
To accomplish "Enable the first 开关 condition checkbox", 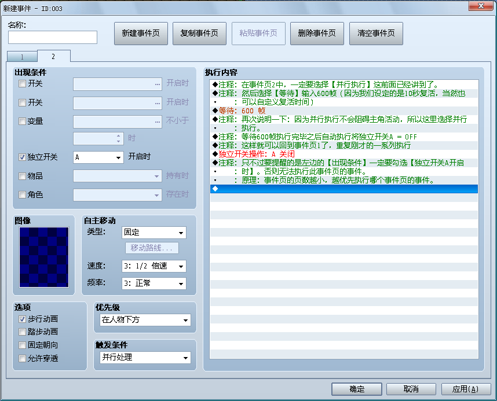I will click(22, 84).
